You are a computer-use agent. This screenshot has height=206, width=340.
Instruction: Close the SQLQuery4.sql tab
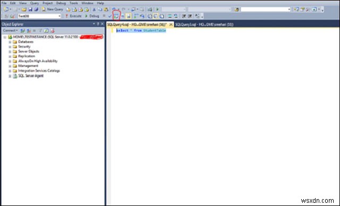(x=171, y=24)
